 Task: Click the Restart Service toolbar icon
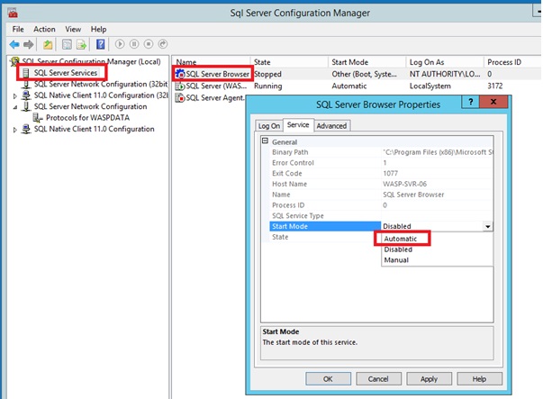pos(163,43)
